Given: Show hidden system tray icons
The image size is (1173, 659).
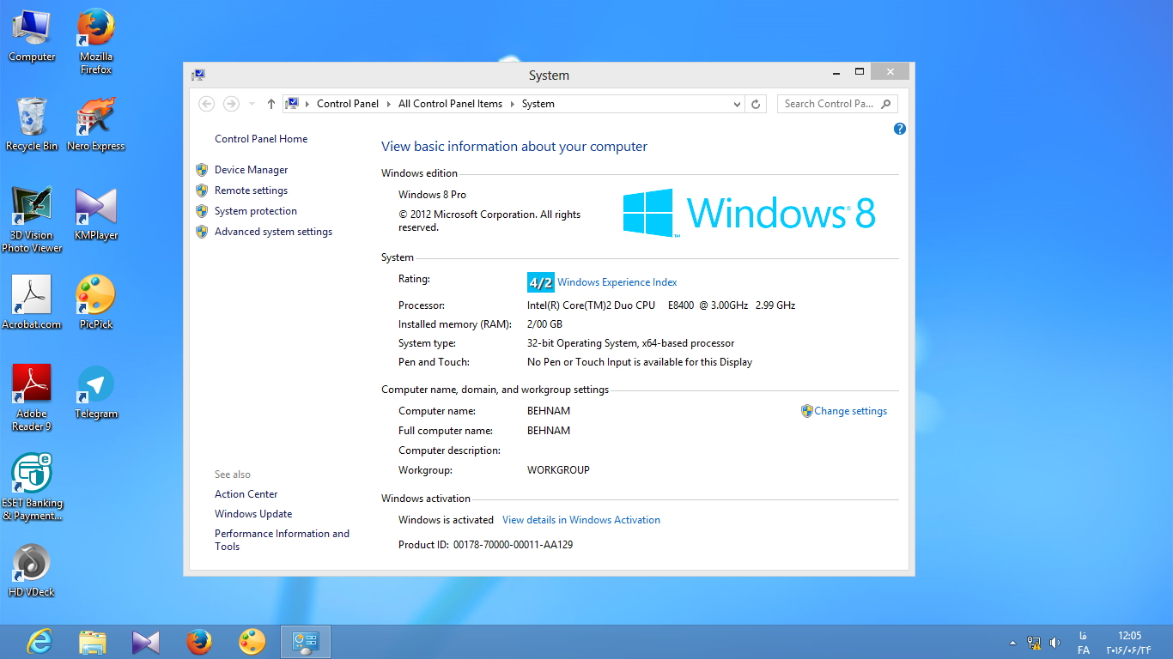Looking at the screenshot, I should 1012,643.
